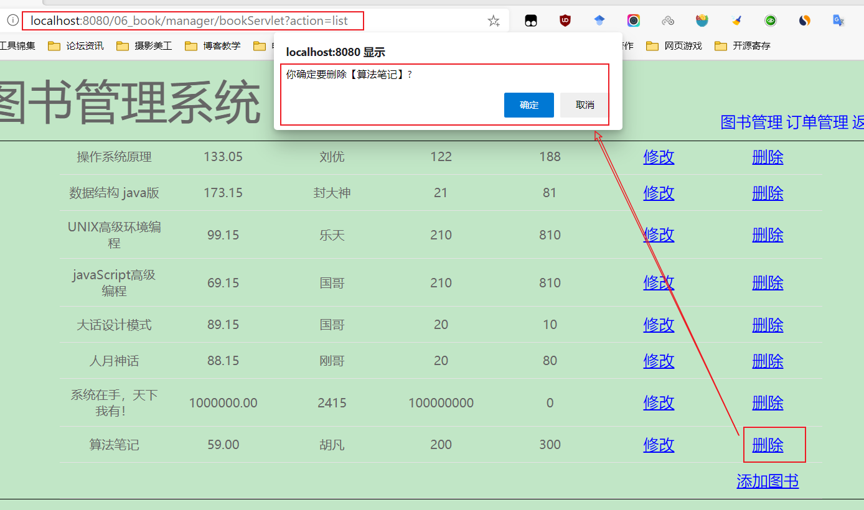Open the 网页游戏 bookmark folder

pyautogui.click(x=674, y=46)
